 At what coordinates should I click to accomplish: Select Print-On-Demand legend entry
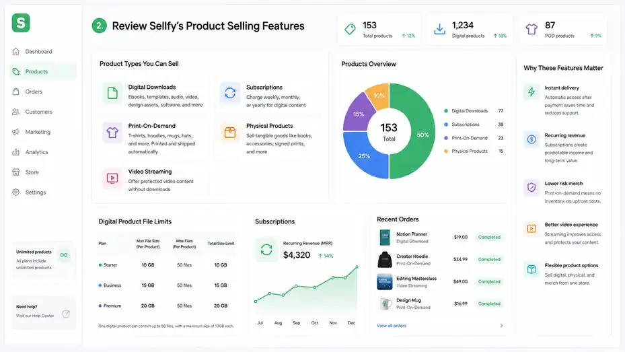click(x=474, y=138)
